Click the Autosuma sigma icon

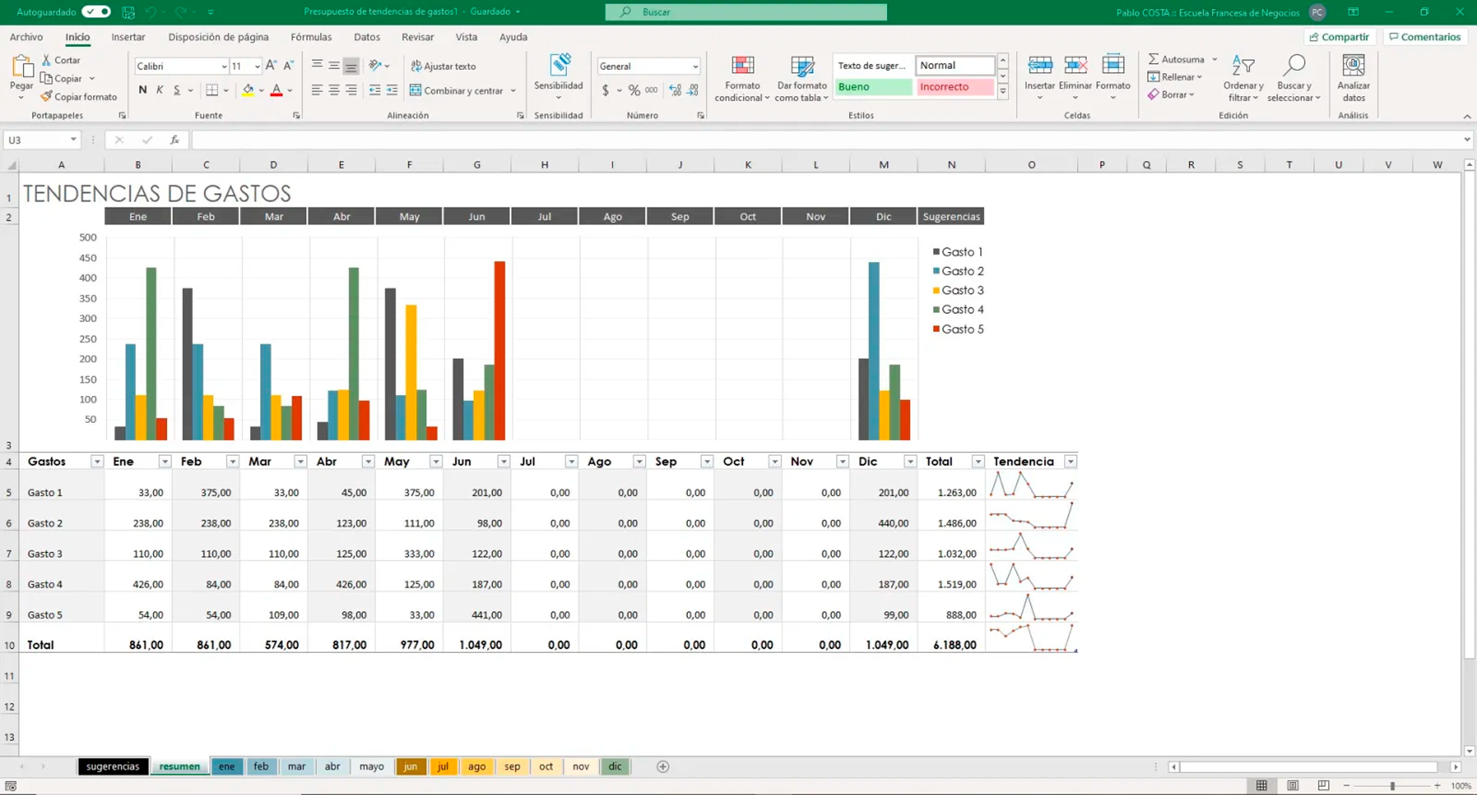coord(1153,59)
